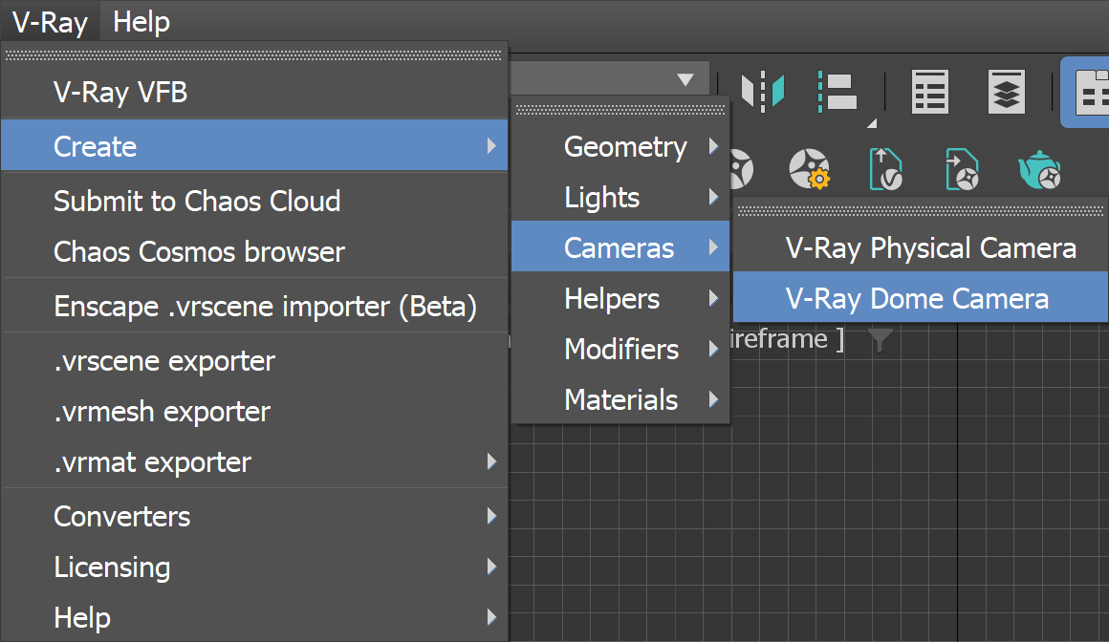Image resolution: width=1109 pixels, height=642 pixels.
Task: Choose Submit to Chaos Cloud
Action: pos(254,201)
